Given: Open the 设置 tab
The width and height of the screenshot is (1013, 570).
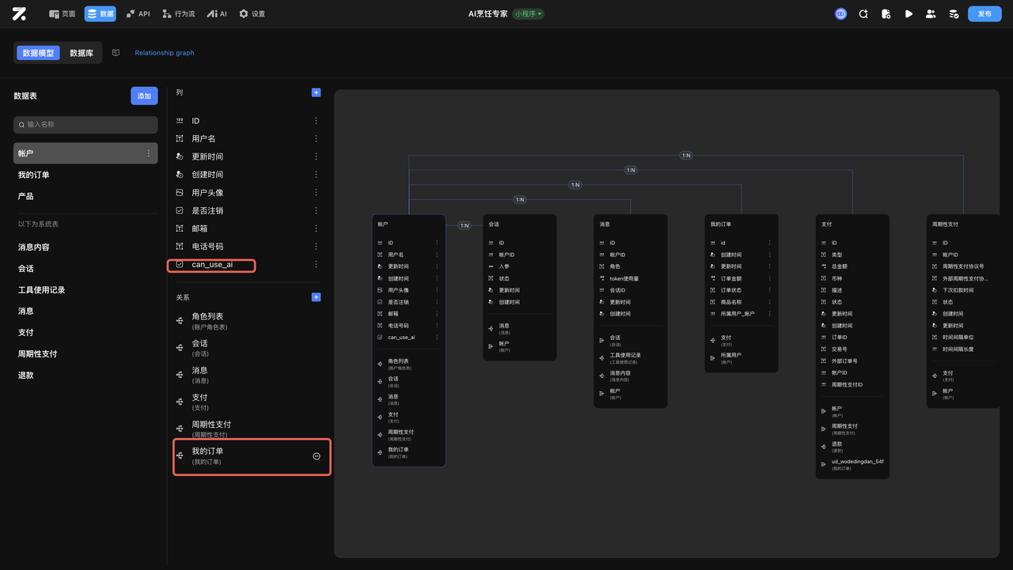Looking at the screenshot, I should coord(252,13).
